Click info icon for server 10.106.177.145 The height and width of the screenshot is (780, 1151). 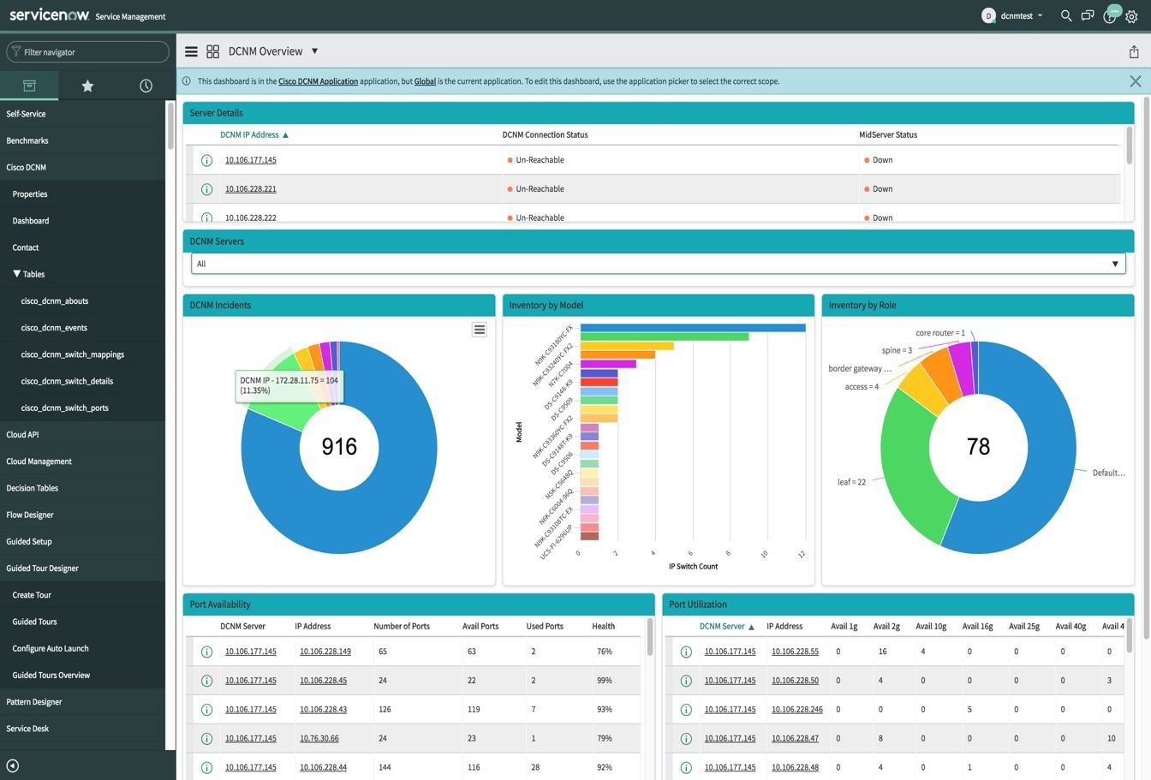(206, 160)
